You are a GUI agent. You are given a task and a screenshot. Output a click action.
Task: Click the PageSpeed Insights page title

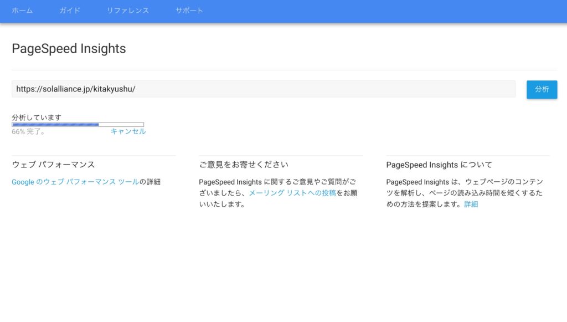[69, 49]
